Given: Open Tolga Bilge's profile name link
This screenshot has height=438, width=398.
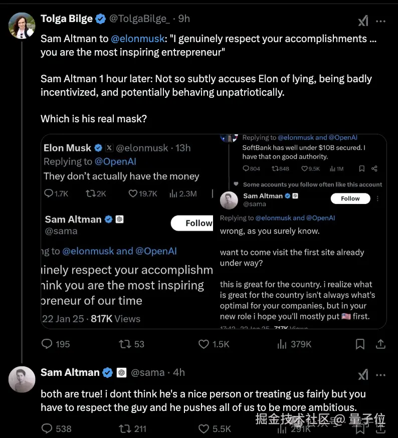Looking at the screenshot, I should [x=67, y=19].
